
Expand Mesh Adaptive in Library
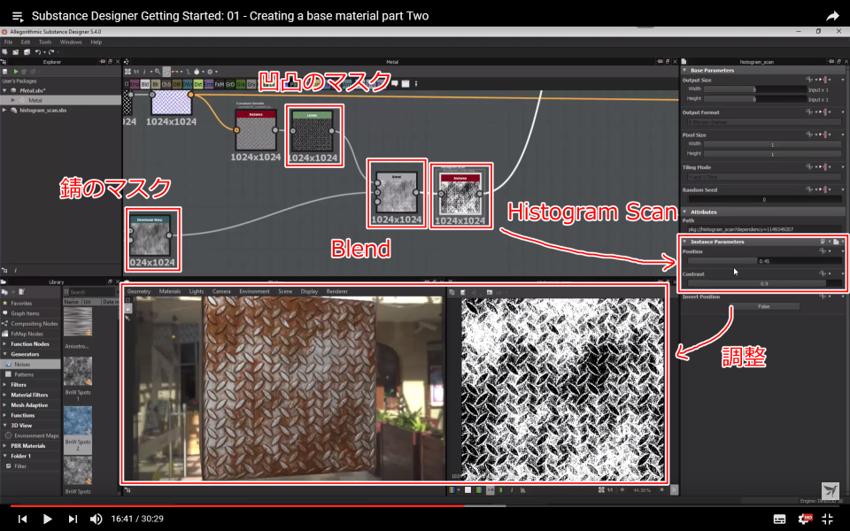pyautogui.click(x=5, y=405)
